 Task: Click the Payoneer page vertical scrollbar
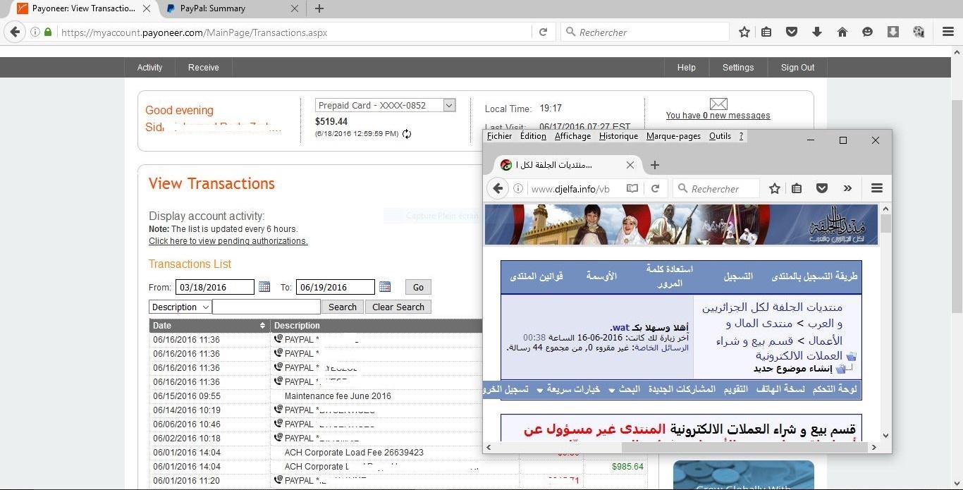[x=957, y=207]
